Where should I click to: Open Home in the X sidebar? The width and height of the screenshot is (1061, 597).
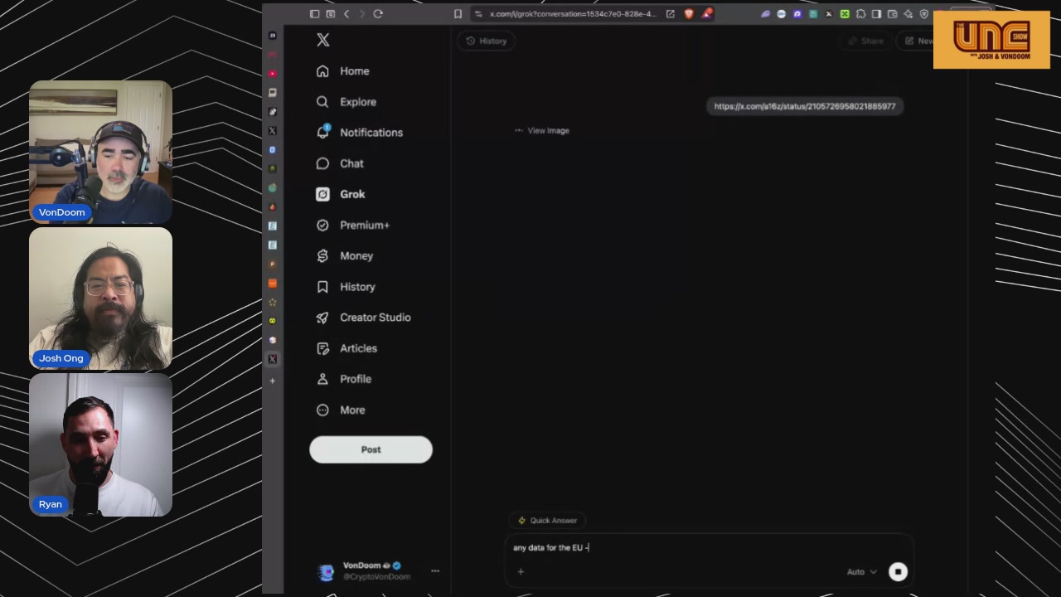pos(343,71)
